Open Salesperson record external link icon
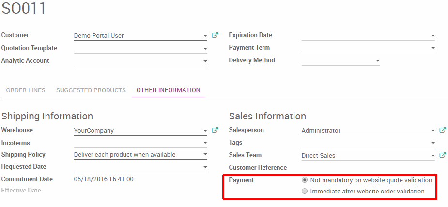448x207 pixels. point(442,130)
